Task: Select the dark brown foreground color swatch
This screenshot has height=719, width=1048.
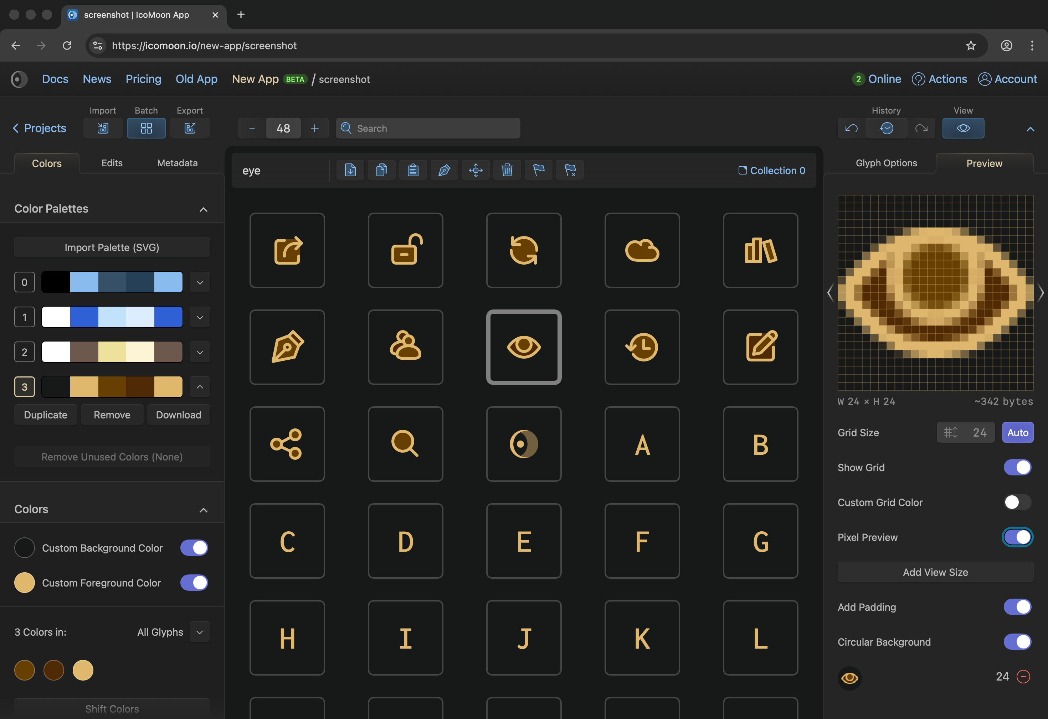Action: tap(54, 670)
